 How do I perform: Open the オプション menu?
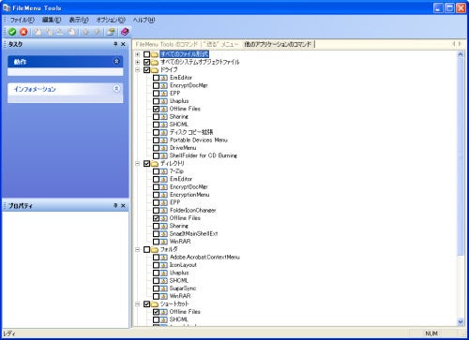[111, 21]
